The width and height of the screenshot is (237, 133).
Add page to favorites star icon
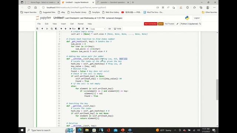pos(174,7)
